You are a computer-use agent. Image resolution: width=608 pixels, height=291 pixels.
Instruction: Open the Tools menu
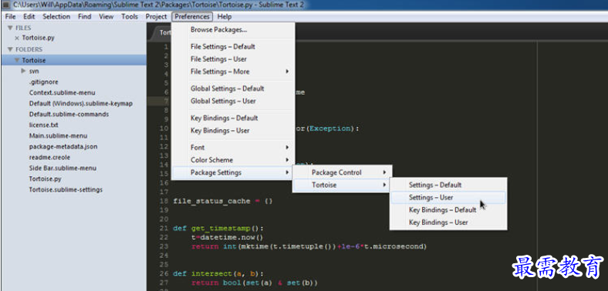(130, 17)
